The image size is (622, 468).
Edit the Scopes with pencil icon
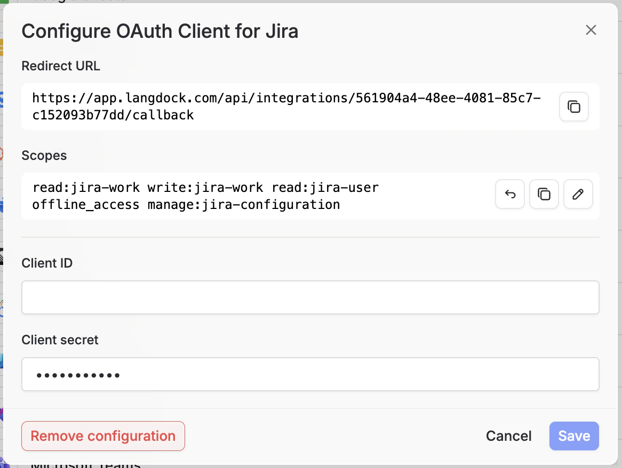578,194
